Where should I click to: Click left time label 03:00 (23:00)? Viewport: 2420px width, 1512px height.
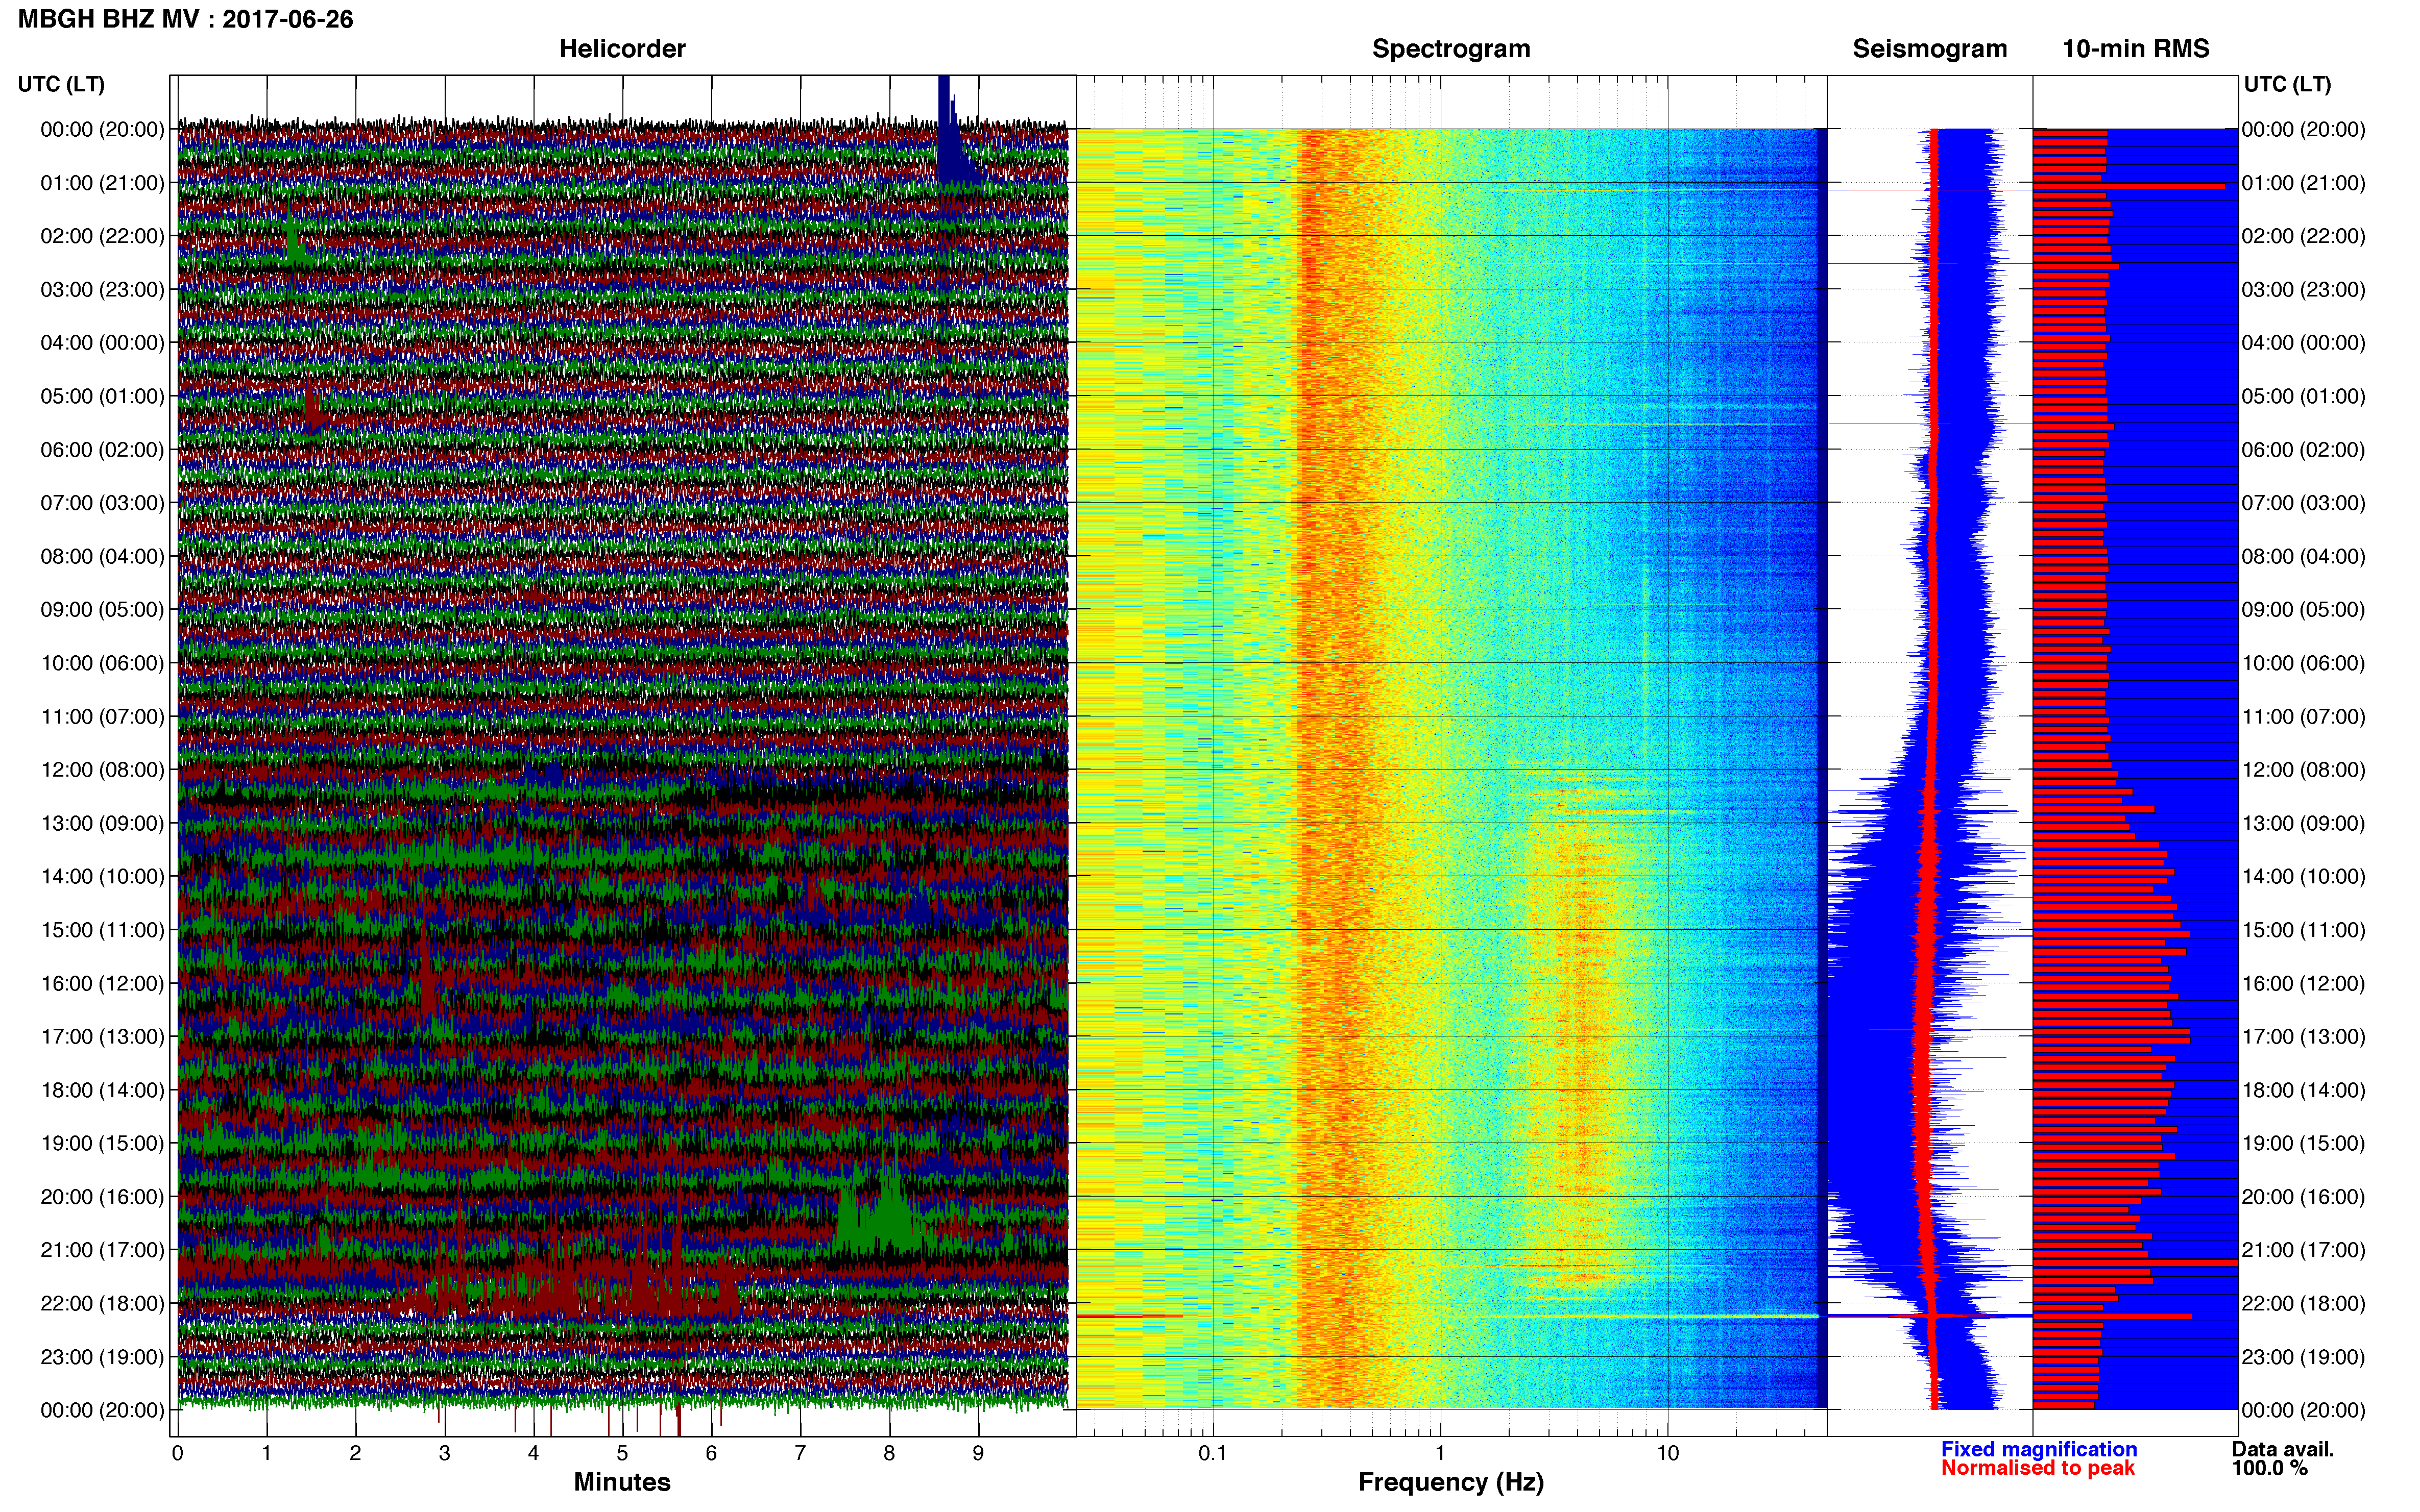click(102, 290)
